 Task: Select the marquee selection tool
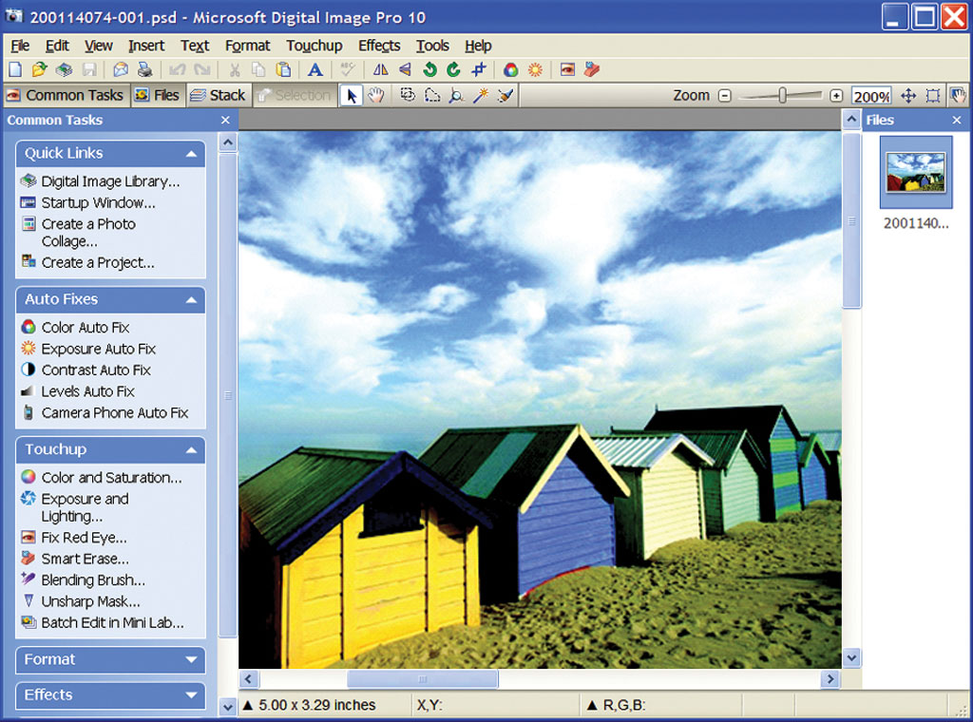(x=408, y=96)
